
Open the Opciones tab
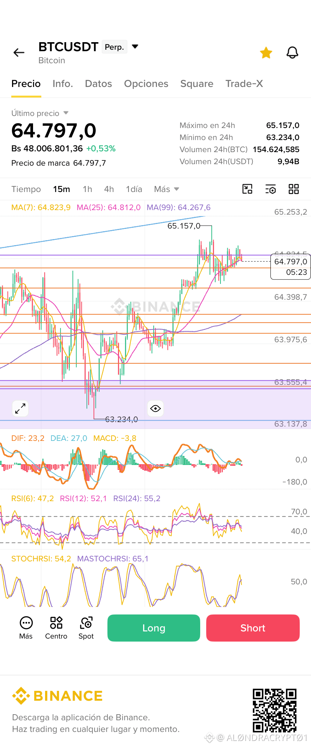point(146,84)
